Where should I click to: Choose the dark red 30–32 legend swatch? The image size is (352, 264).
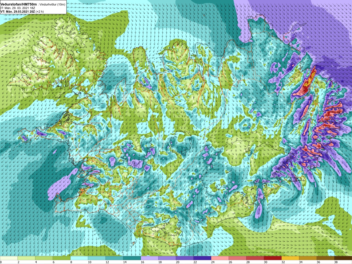tap(273, 258)
